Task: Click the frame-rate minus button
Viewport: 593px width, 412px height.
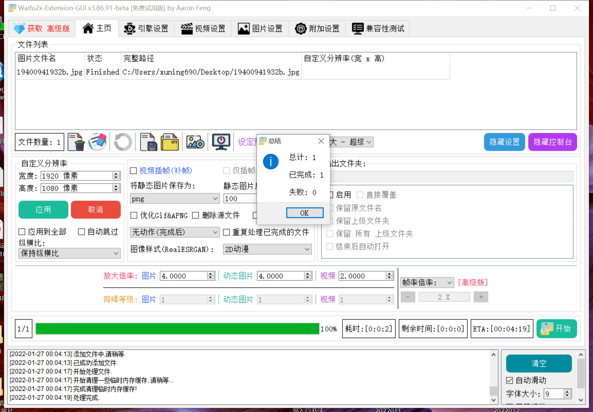Action: point(408,297)
